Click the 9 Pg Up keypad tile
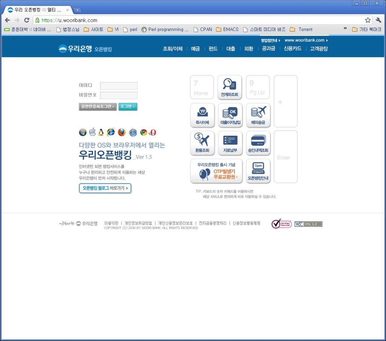Viewport: 386px width, 341px height. point(257,87)
